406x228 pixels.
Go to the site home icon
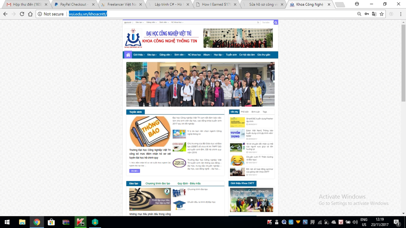[128, 55]
